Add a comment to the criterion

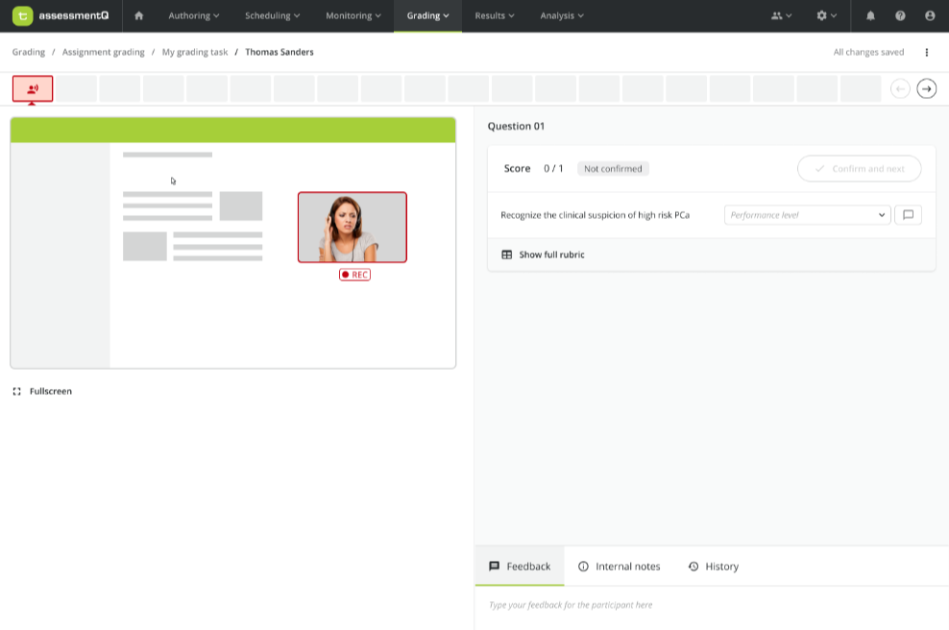click(908, 215)
